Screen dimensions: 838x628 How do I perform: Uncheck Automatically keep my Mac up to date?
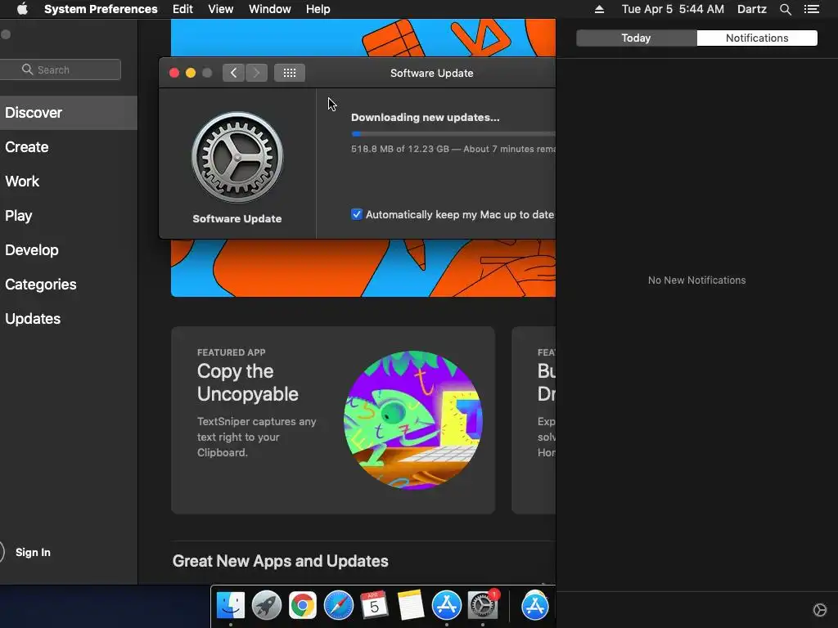tap(357, 215)
